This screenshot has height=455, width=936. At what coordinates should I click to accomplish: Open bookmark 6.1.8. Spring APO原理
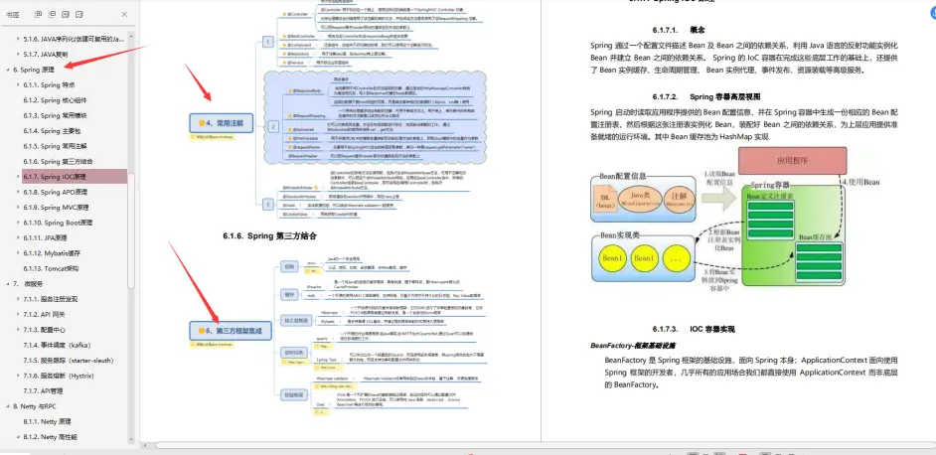tap(56, 193)
